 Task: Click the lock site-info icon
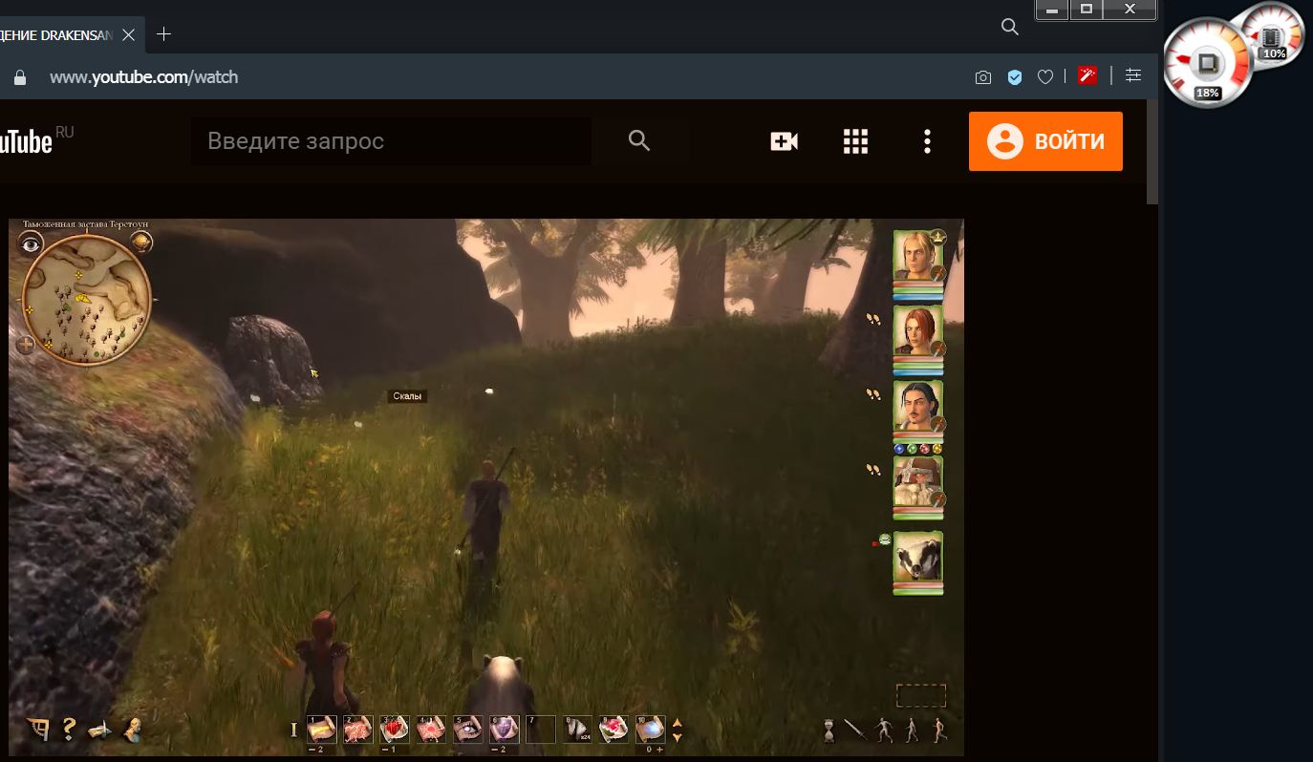point(19,77)
